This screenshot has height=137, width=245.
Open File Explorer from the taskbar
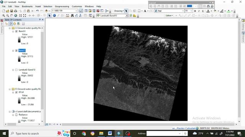pyautogui.click(x=101, y=134)
